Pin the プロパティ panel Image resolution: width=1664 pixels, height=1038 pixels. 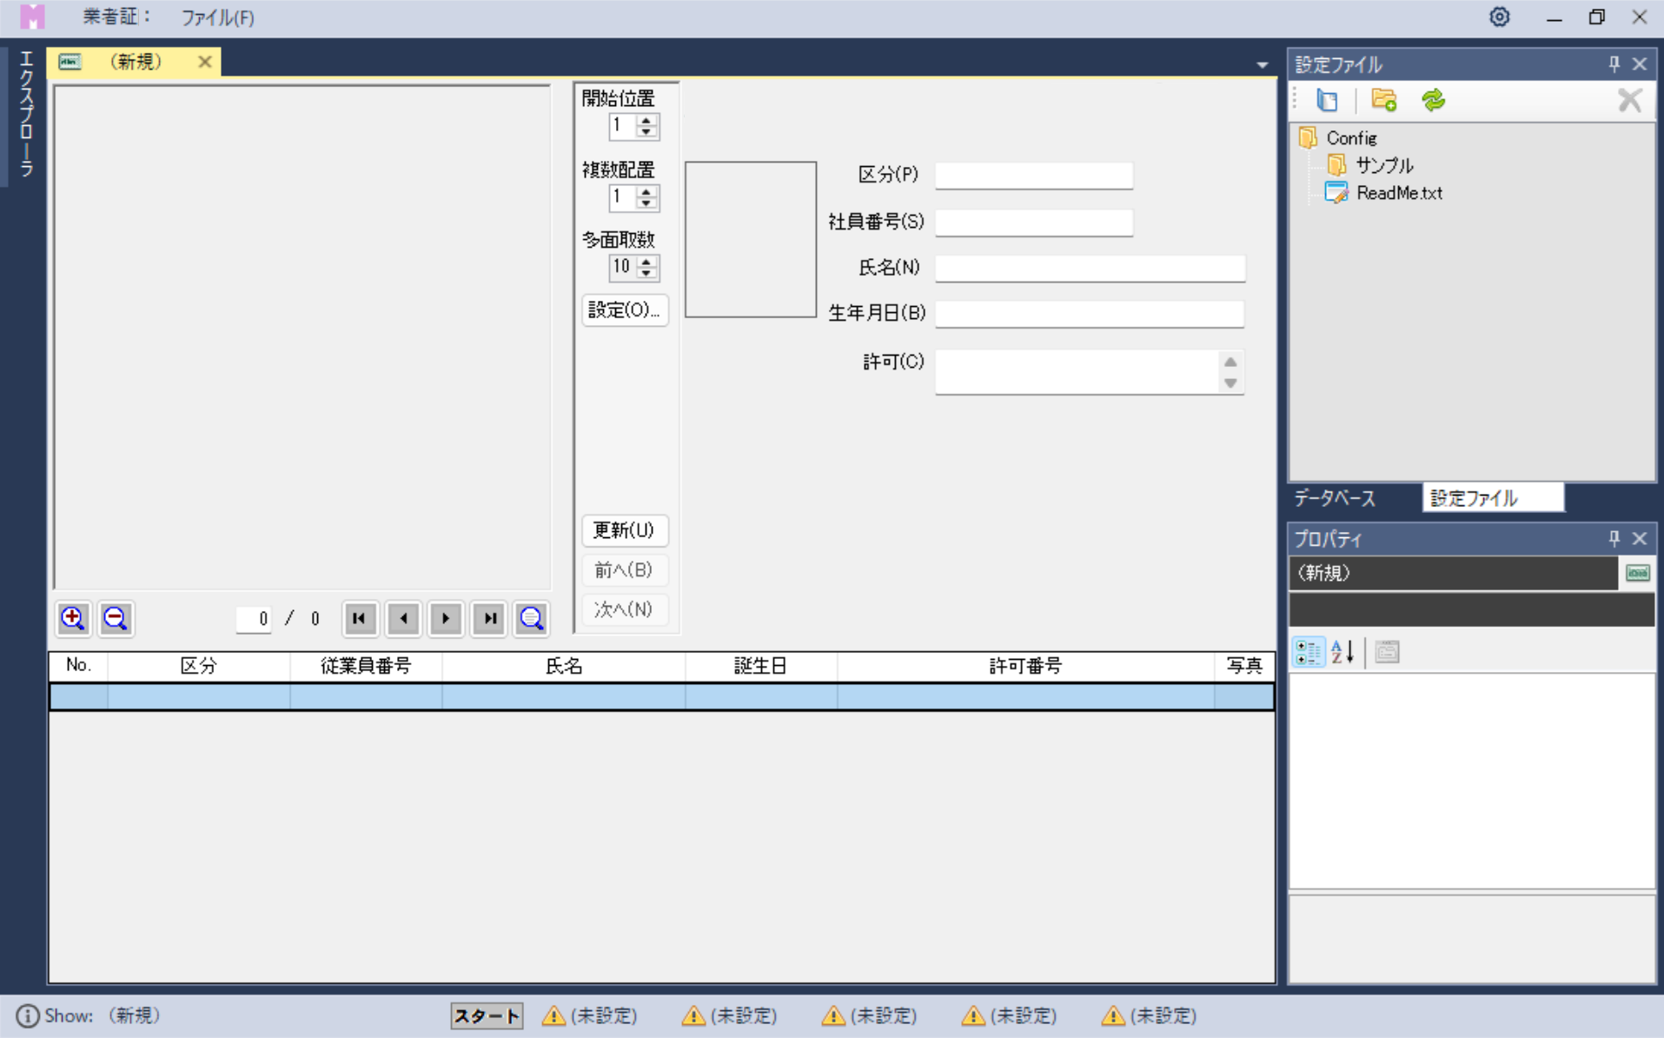tap(1614, 539)
